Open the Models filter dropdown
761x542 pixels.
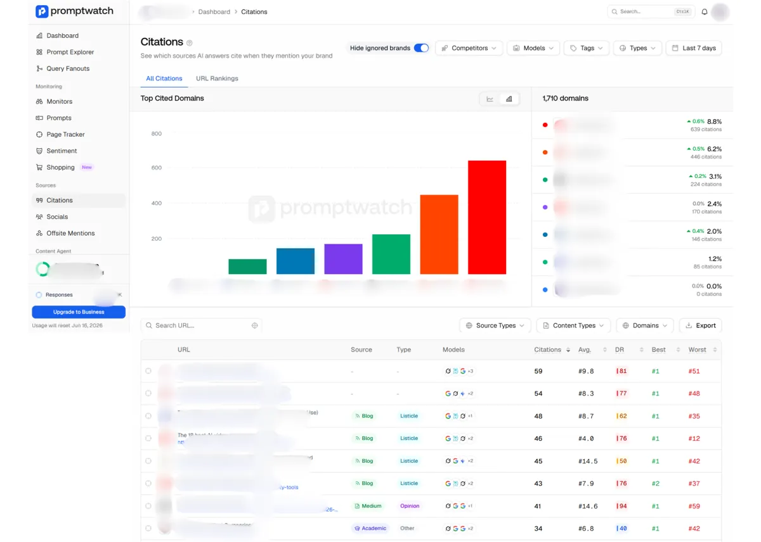coord(533,48)
